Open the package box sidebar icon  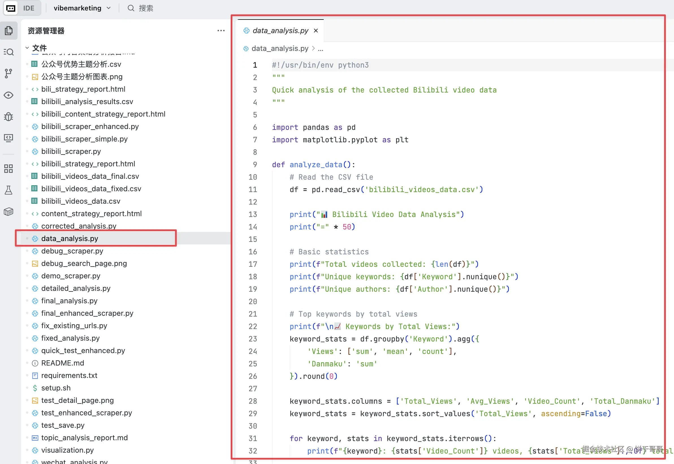click(9, 212)
